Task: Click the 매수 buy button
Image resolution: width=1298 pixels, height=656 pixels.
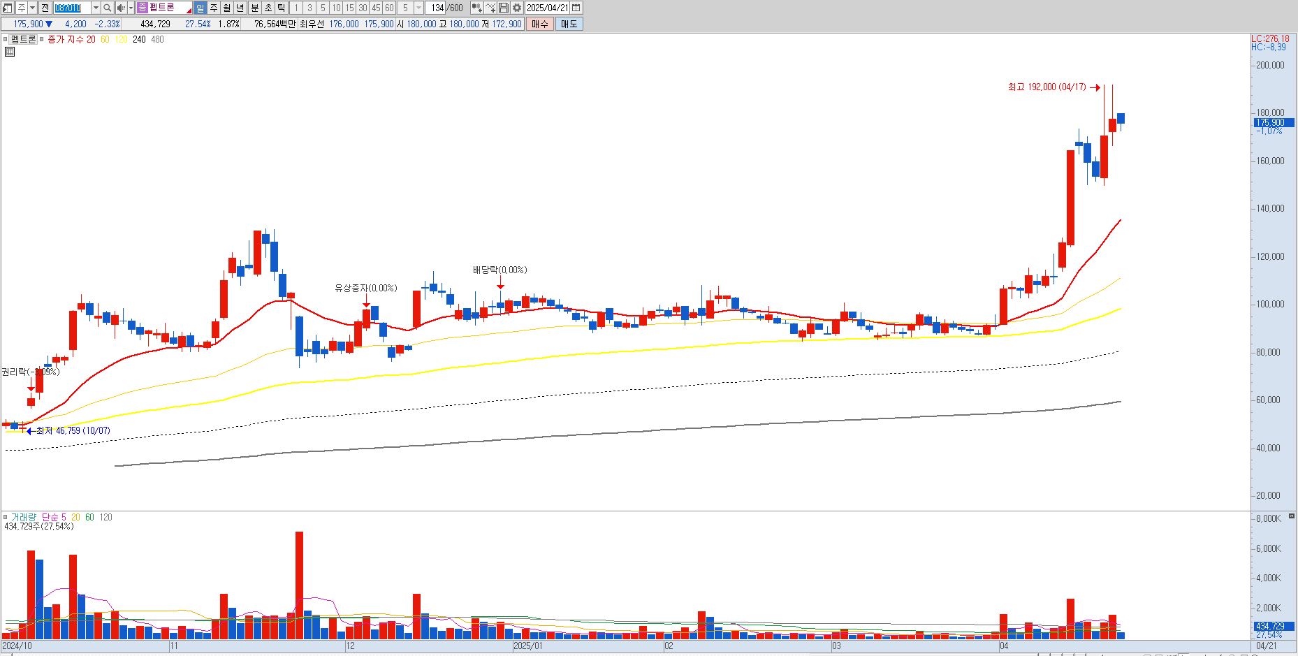Action: (540, 24)
